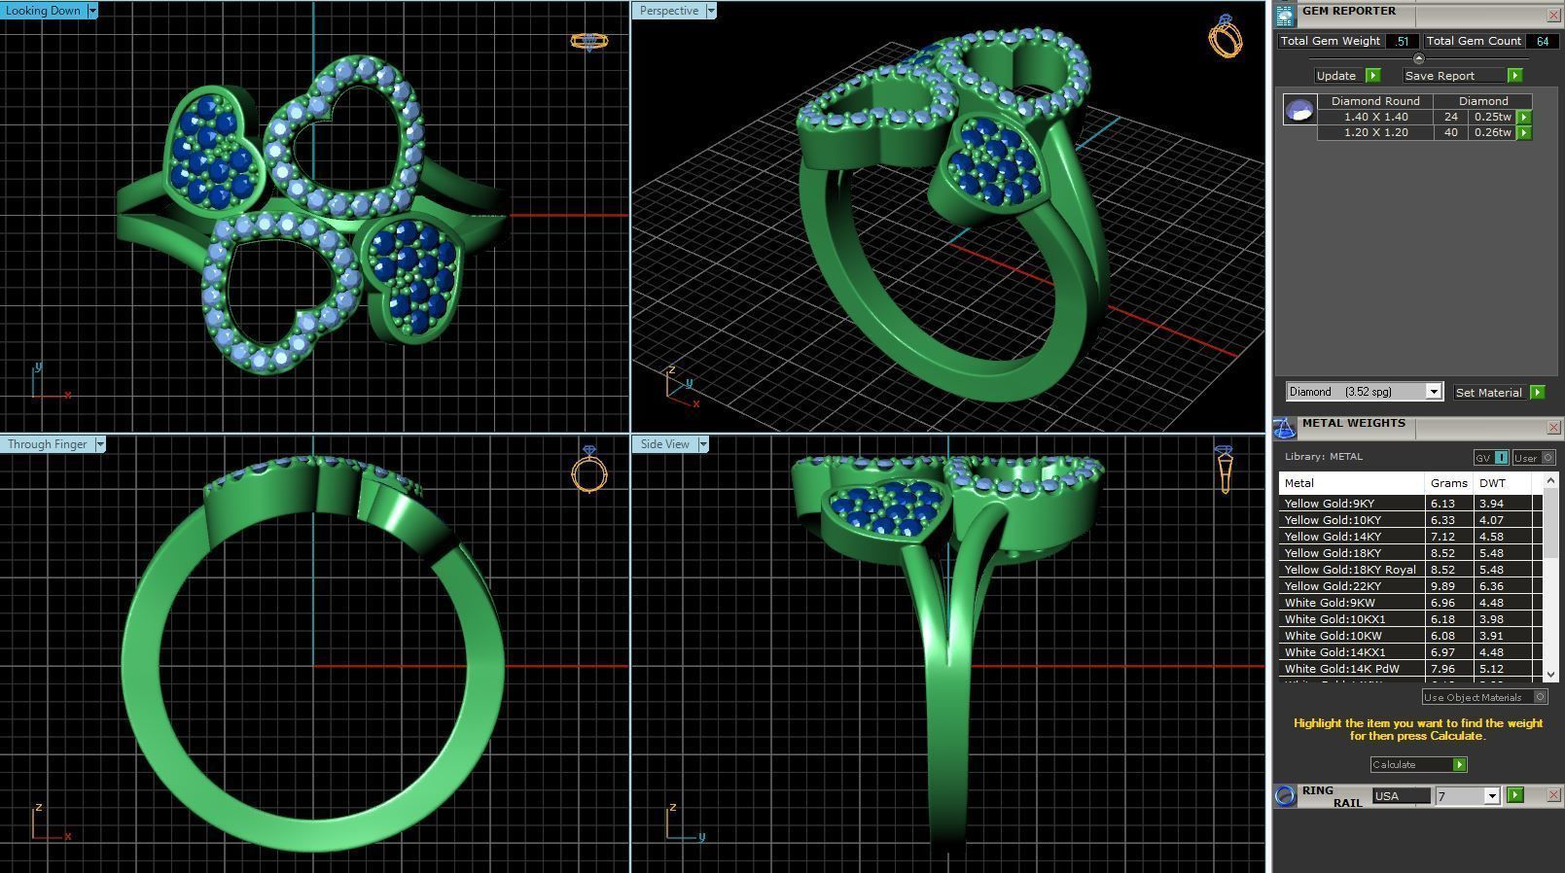Close the Gem Reporter panel
Screen dimensions: 1565x873
1553,15
